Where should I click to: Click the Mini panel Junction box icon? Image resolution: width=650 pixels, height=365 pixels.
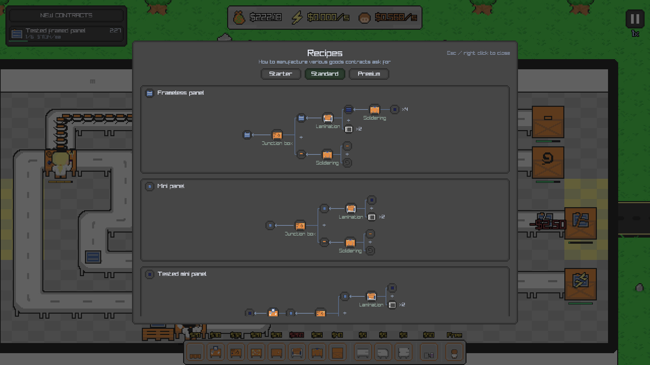(x=300, y=225)
